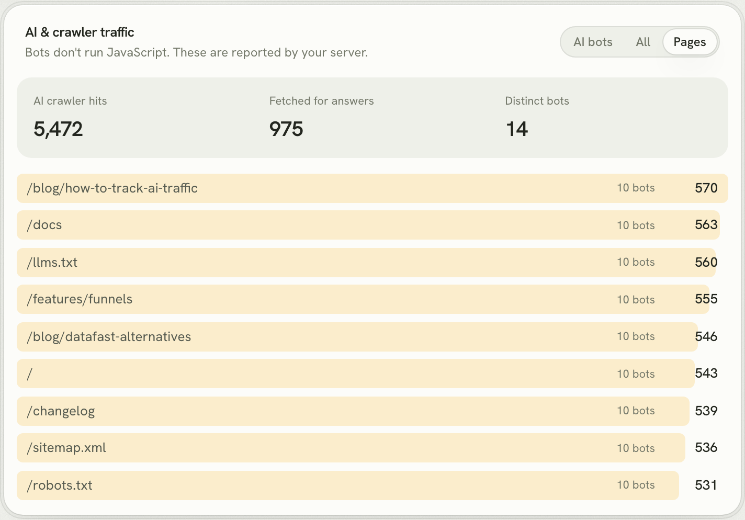Click the 543 hits value
Viewport: 745px width, 520px height.
[706, 374]
